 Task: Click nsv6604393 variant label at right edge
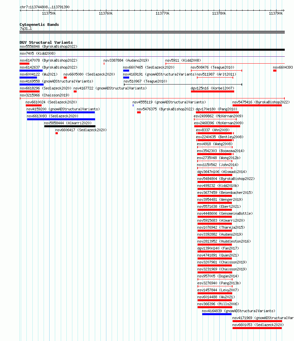283,67
